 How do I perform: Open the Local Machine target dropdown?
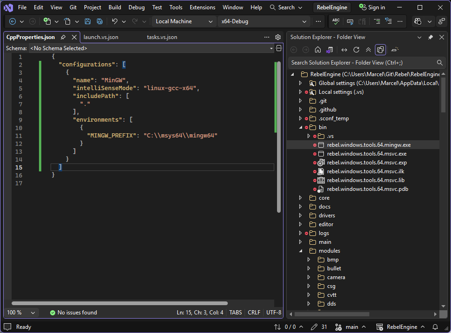[184, 21]
